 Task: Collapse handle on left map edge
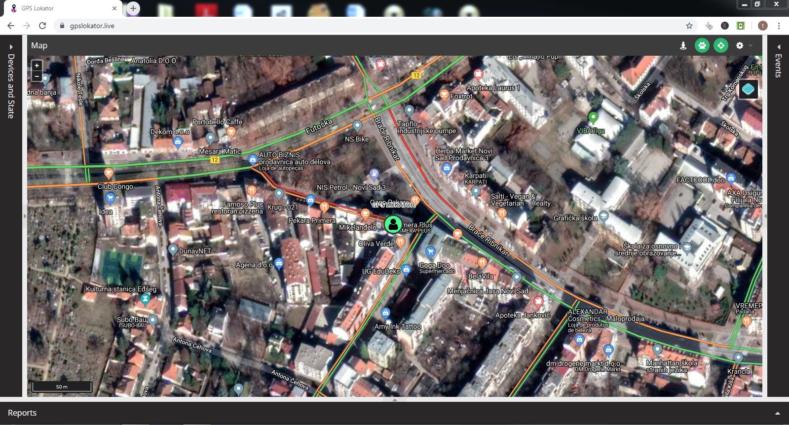point(25,216)
